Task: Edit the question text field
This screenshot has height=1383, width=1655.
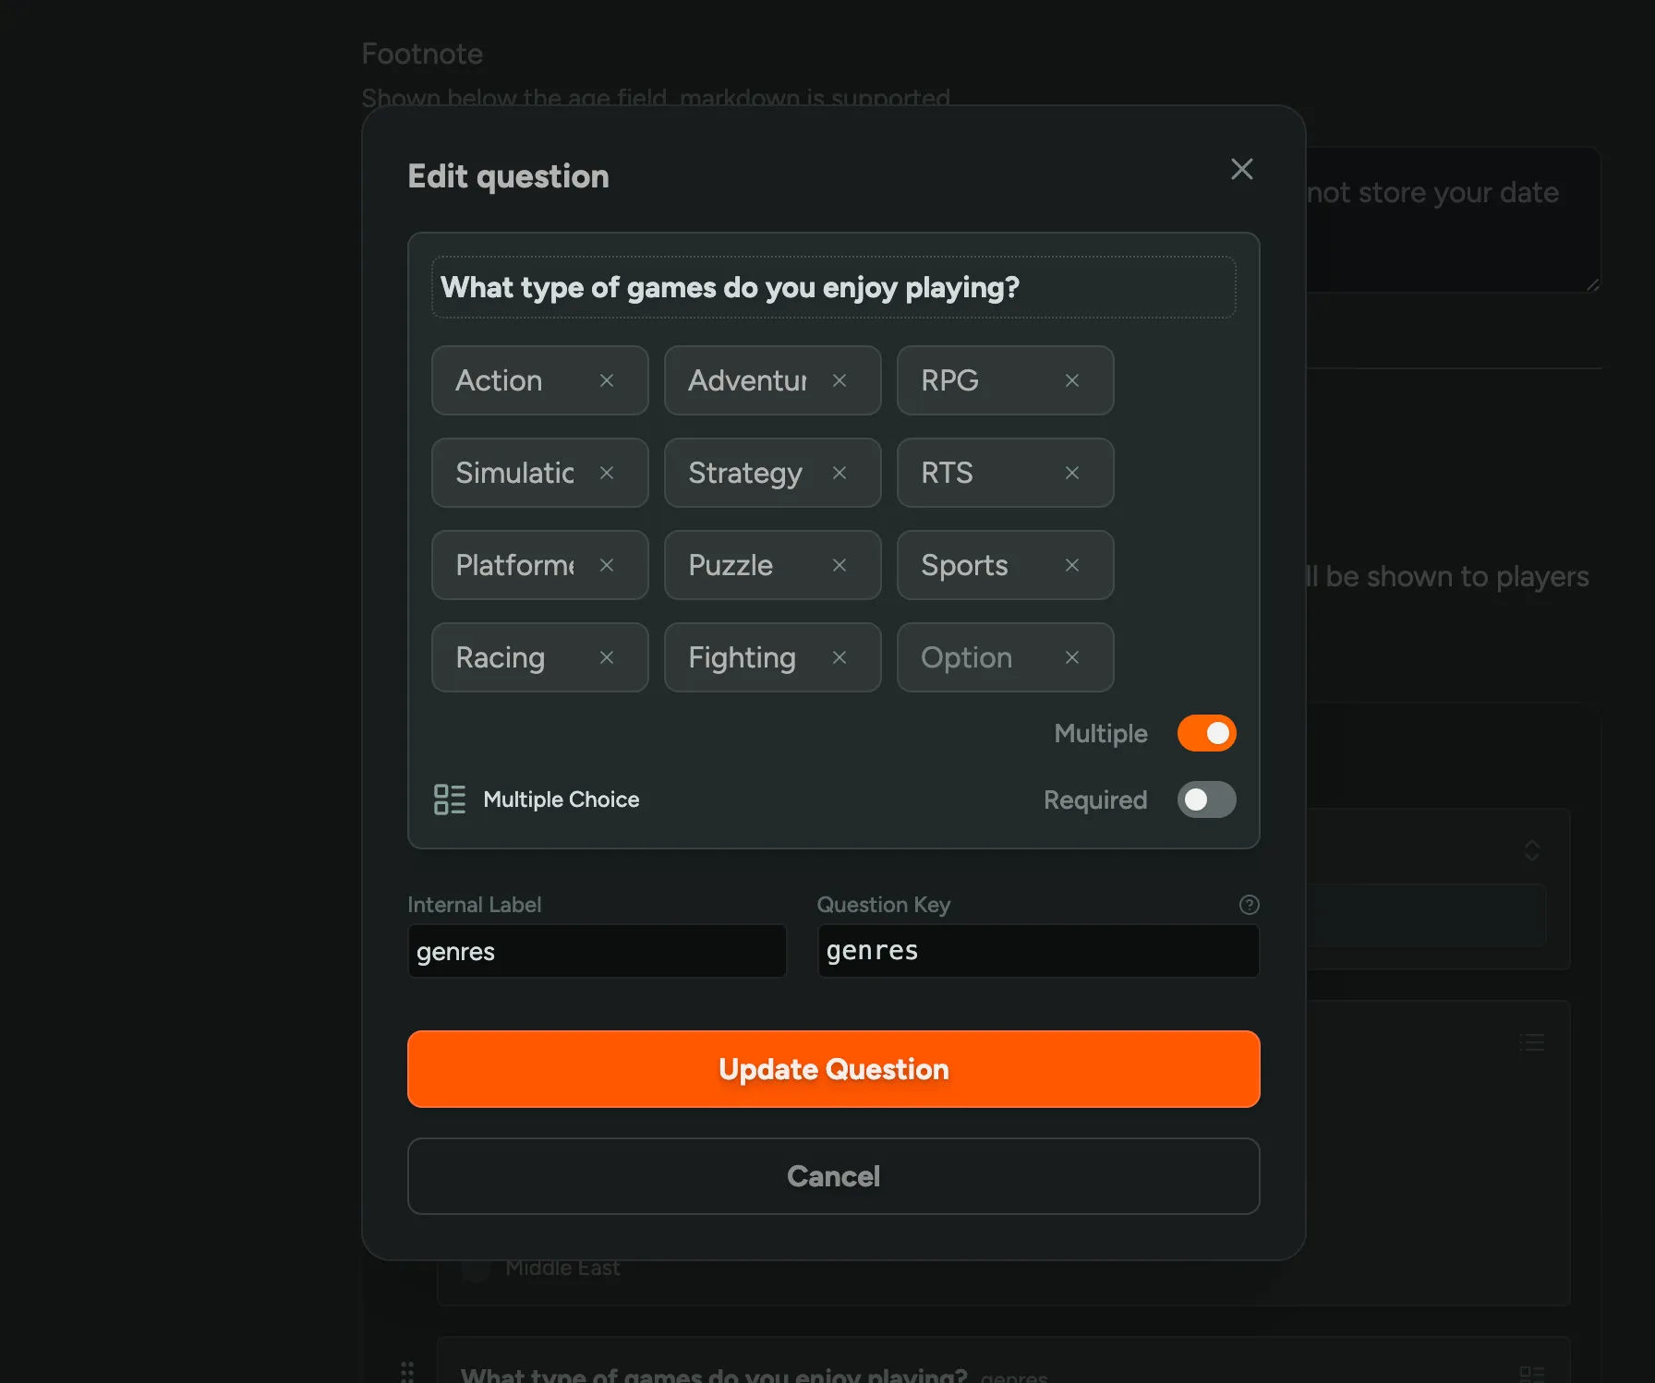Action: tap(833, 287)
